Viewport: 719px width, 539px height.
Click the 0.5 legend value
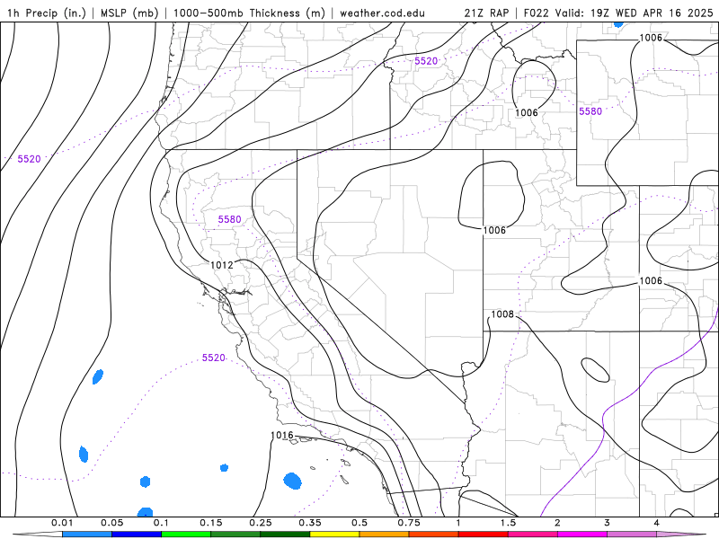point(359,523)
